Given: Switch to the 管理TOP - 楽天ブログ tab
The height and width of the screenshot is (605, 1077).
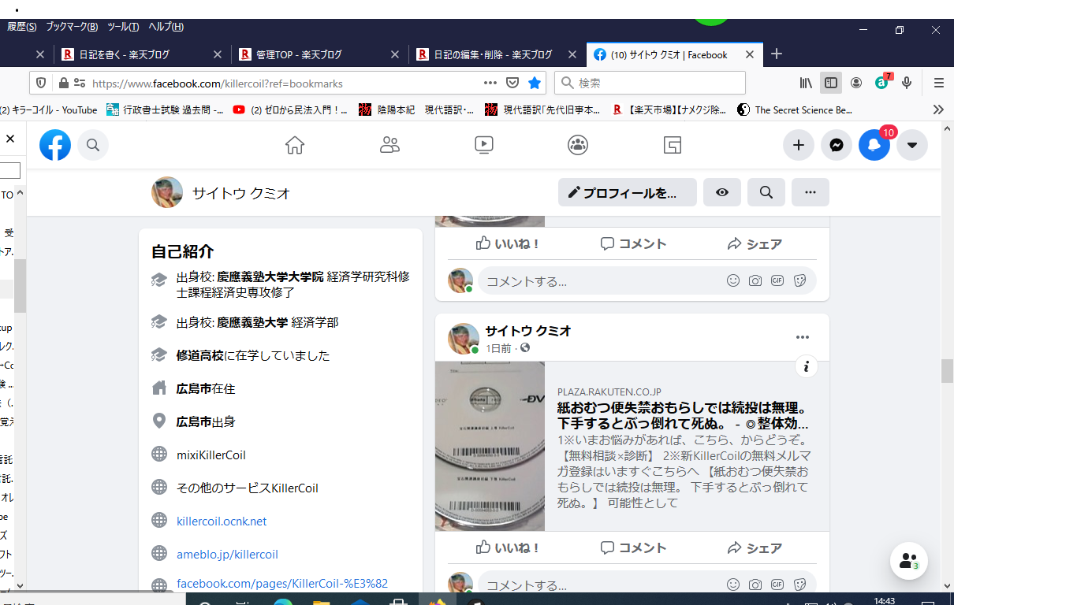Looking at the screenshot, I should (322, 54).
